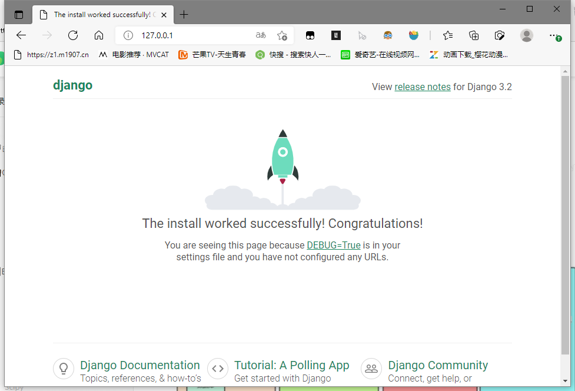Reload the current page
The height and width of the screenshot is (391, 575).
click(x=73, y=35)
